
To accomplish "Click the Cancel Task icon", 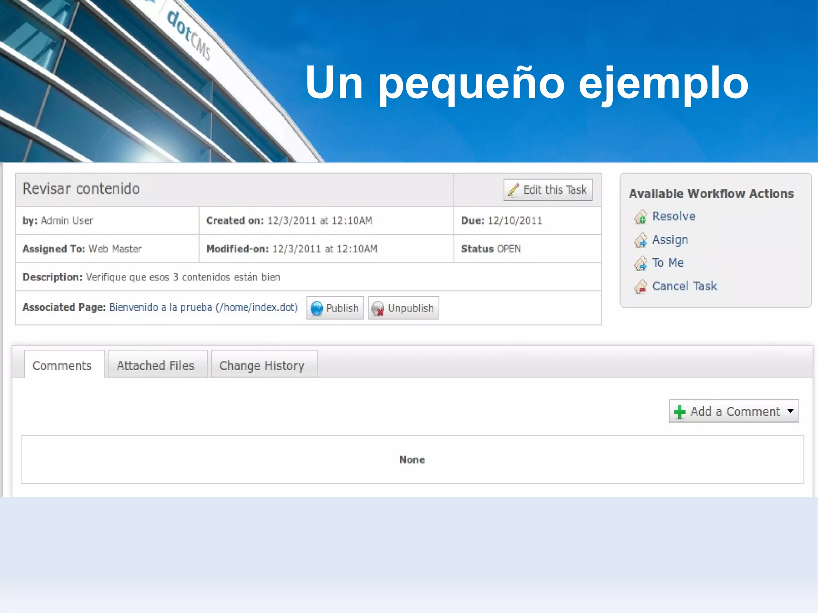I will [x=640, y=286].
